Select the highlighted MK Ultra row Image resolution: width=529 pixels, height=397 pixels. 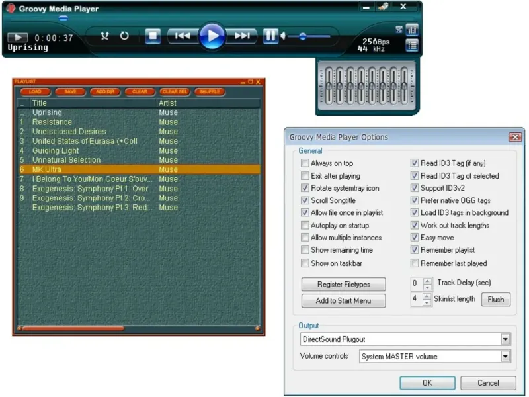coord(139,169)
